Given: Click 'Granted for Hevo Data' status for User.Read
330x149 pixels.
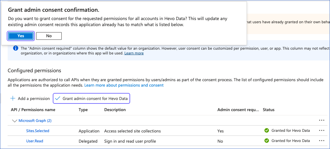Looking at the screenshot, I should coord(291,140).
